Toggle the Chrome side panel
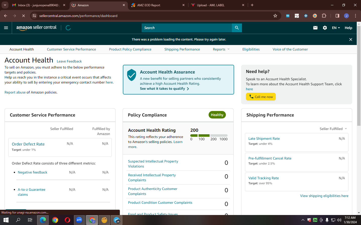This screenshot has width=361, height=225. (337, 16)
